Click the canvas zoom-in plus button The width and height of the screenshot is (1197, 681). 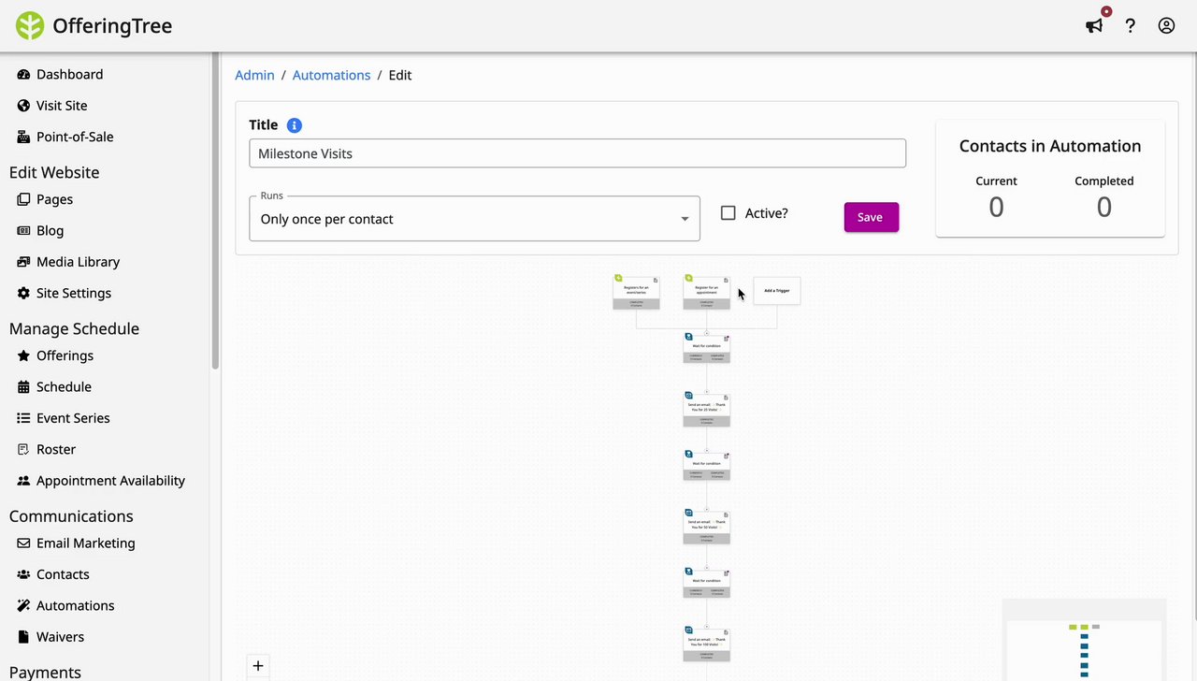pyautogui.click(x=258, y=666)
